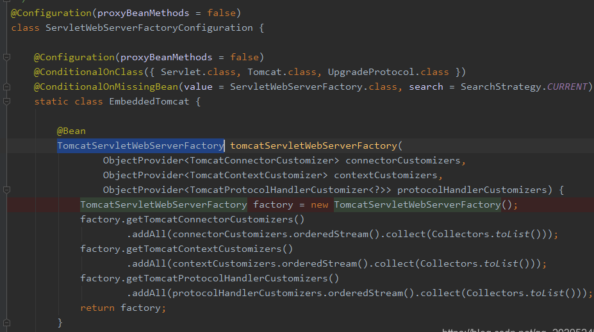
Task: Collapse the nested @Configuration annotation fold marker
Action: 6,57
